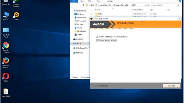Viewport: 184px width, 103px height.
Task: Click the Uninstall button
Action: coord(171,86)
